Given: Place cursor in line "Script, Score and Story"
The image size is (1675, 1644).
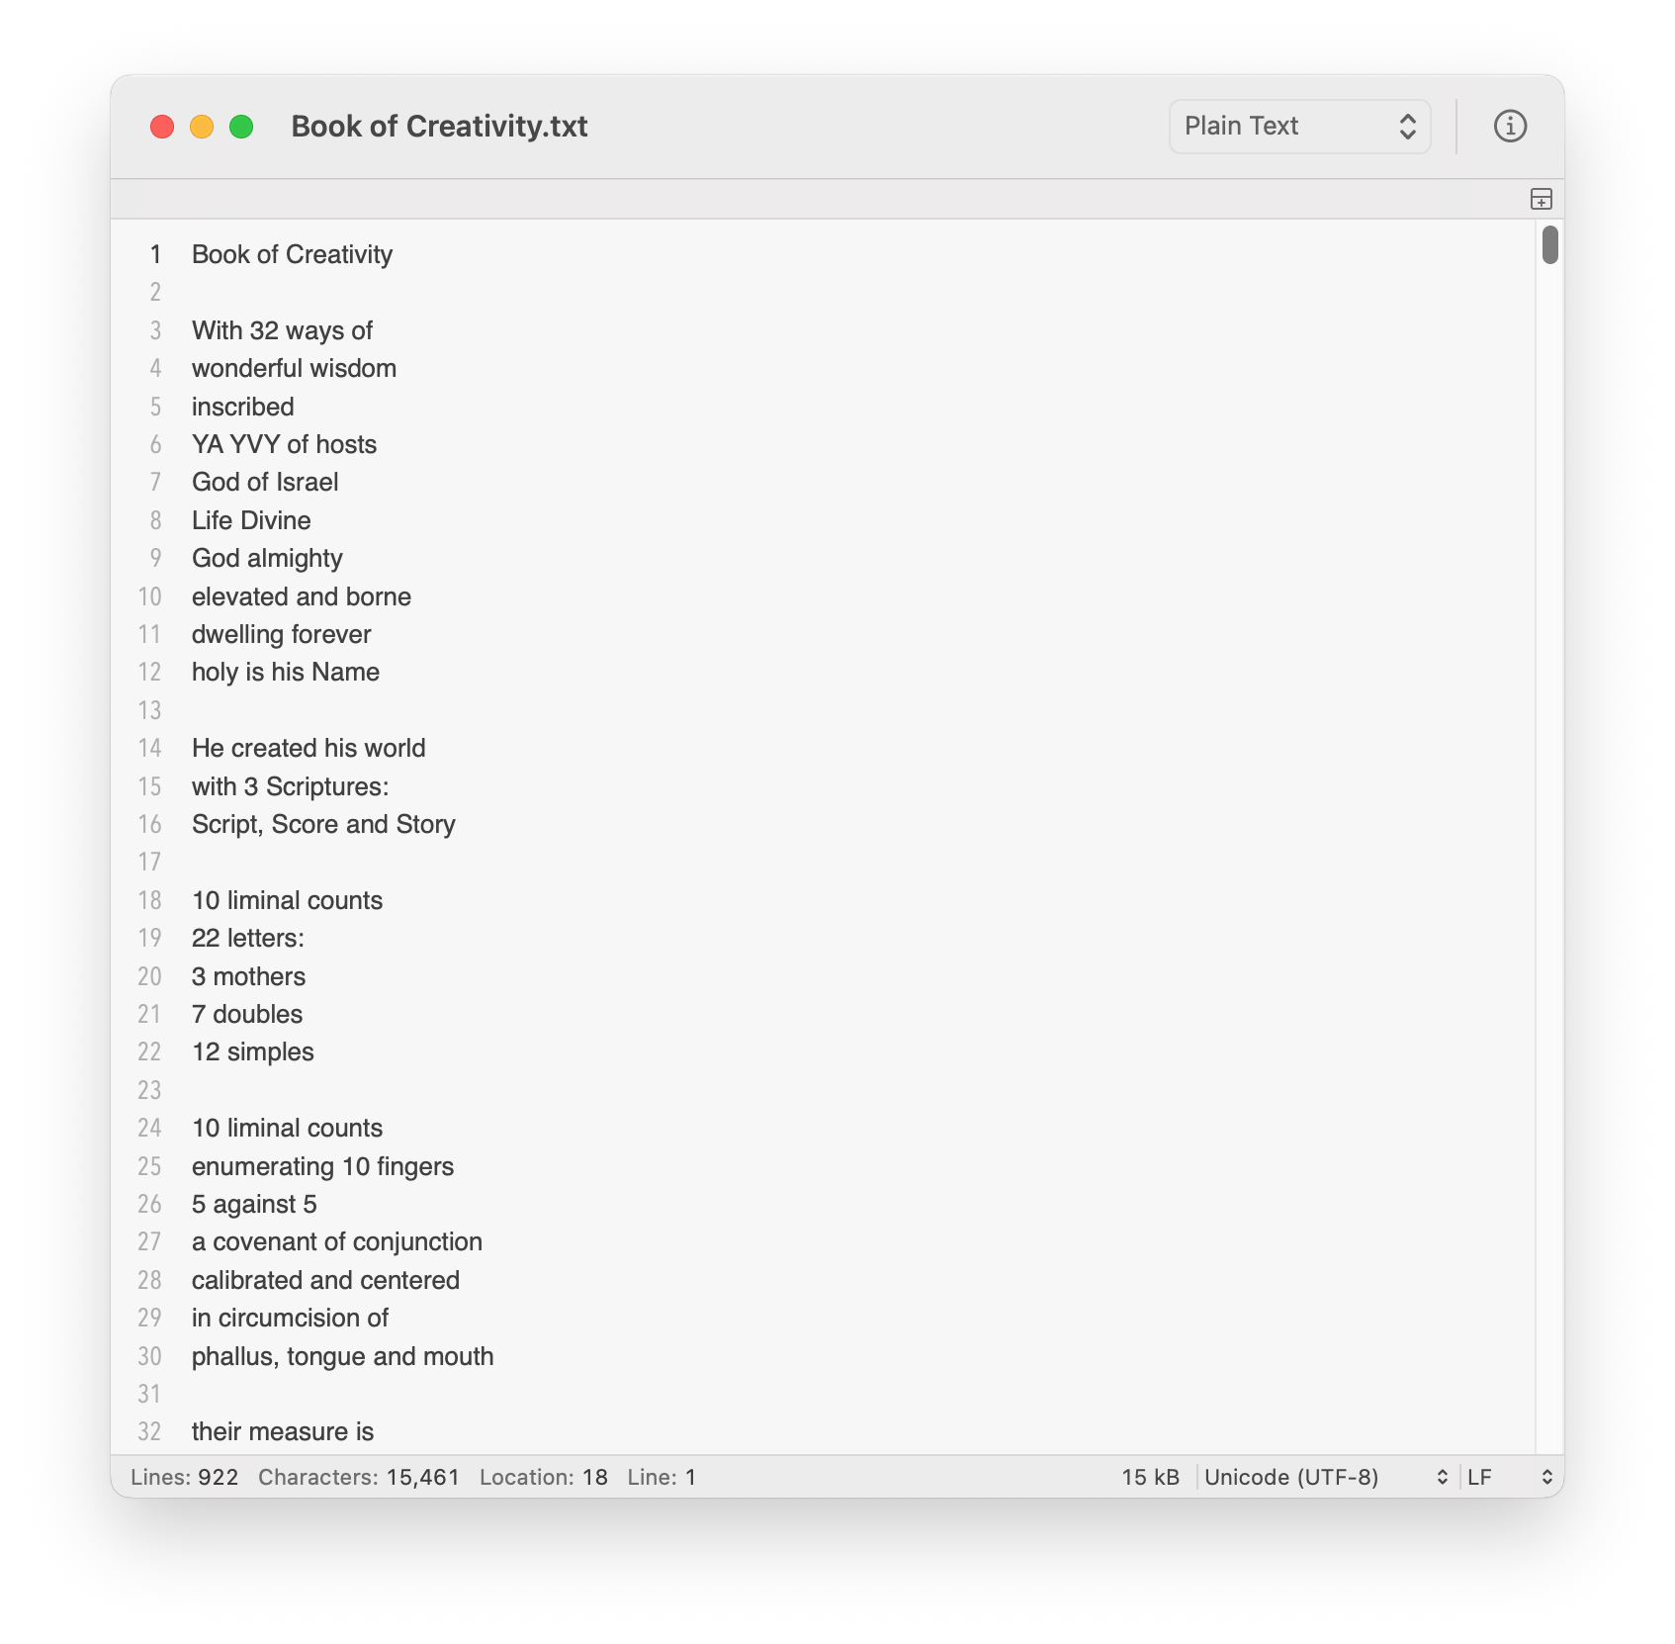Looking at the screenshot, I should point(323,824).
